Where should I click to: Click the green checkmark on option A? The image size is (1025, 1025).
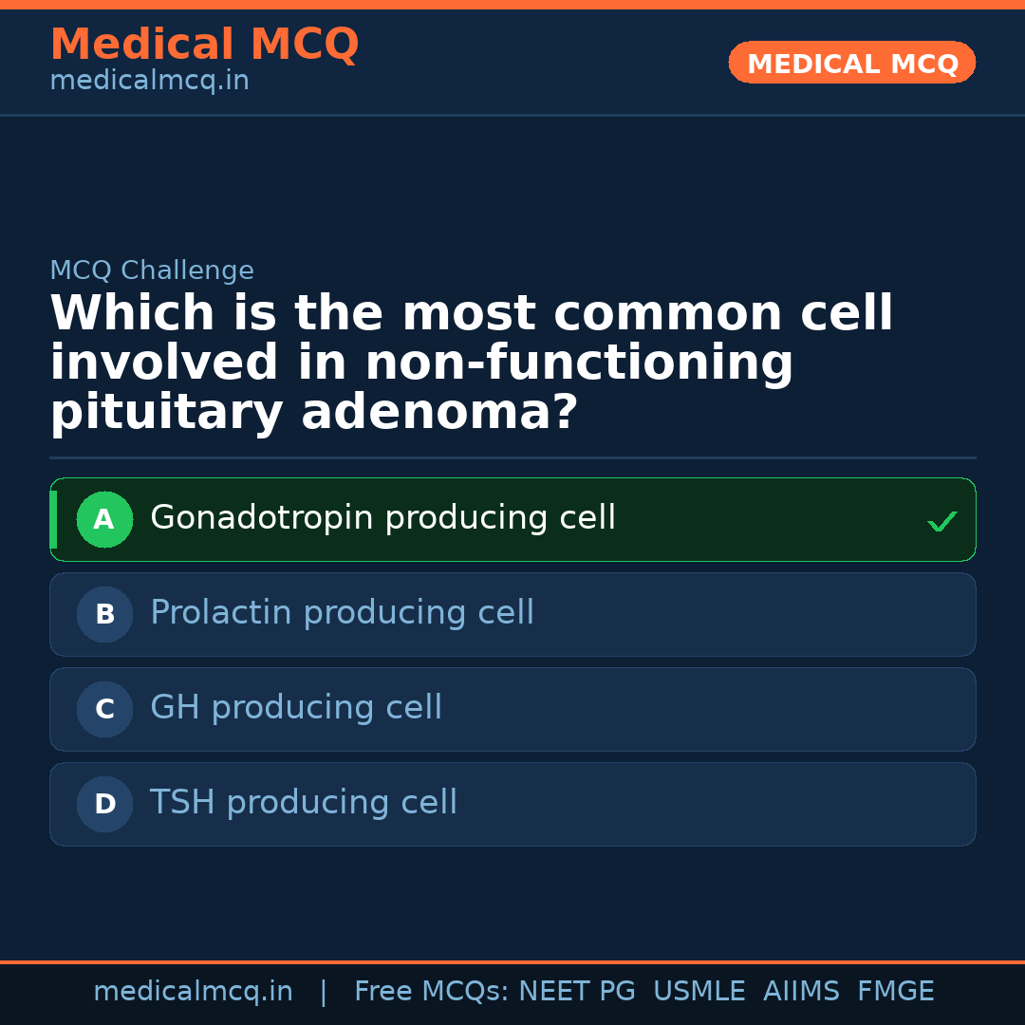click(x=941, y=521)
